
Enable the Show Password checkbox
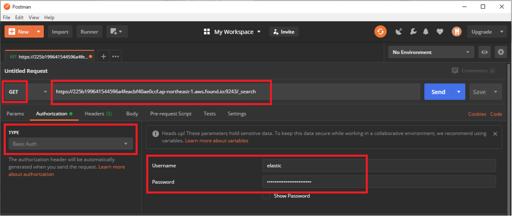(x=266, y=196)
